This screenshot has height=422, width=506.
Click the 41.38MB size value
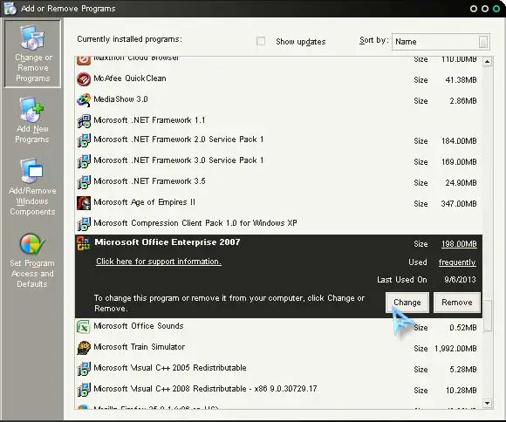click(461, 80)
